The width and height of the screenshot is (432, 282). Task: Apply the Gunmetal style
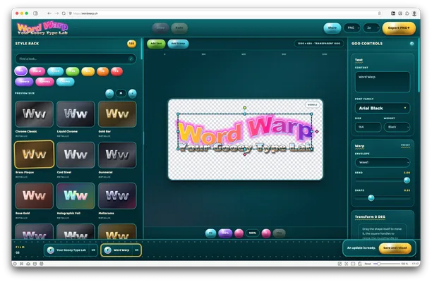tap(117, 155)
